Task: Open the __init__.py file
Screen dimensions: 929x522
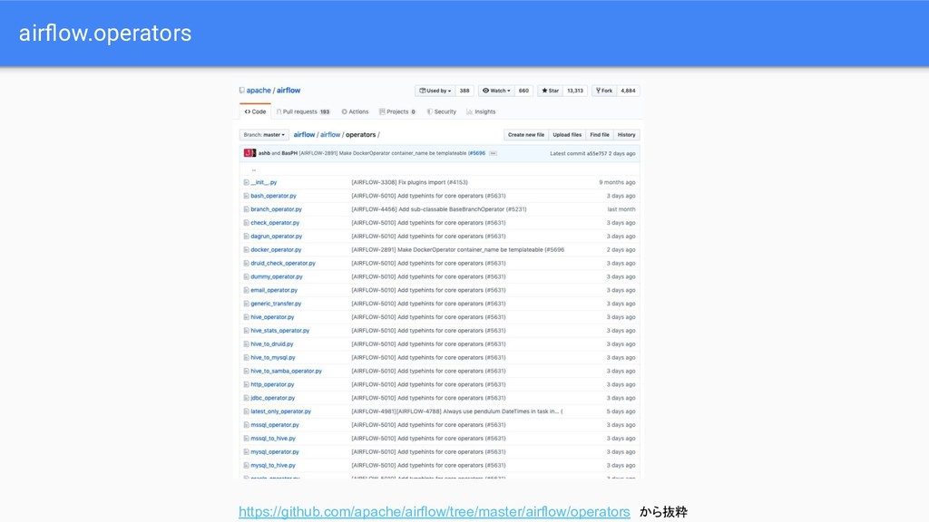Action: pos(264,182)
